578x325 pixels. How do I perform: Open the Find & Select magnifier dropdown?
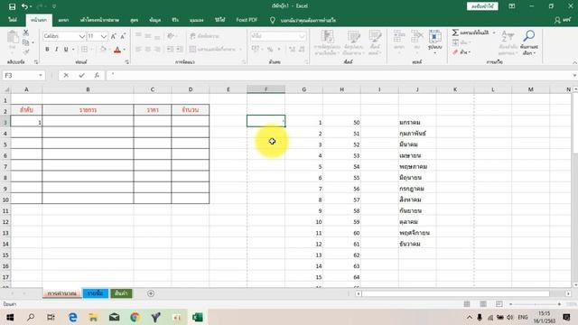click(x=529, y=42)
